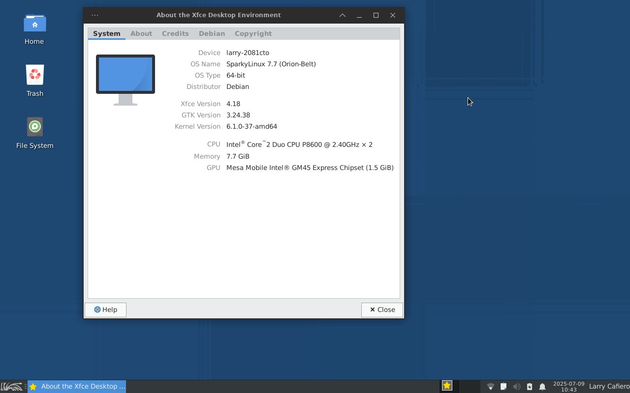View the Debian tab
The height and width of the screenshot is (393, 630).
212,33
